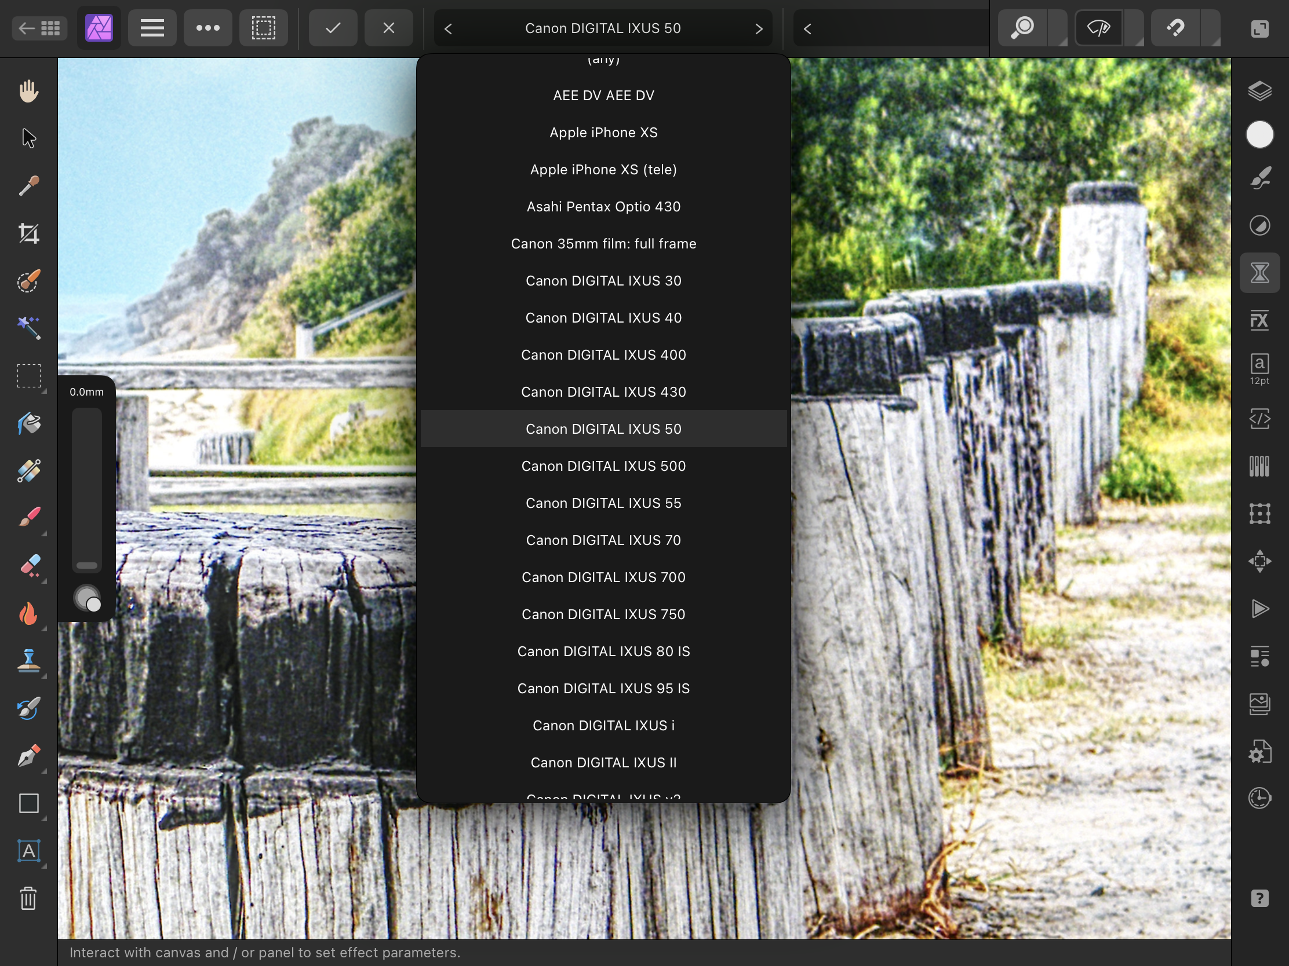Open the Layer FX panel
This screenshot has height=966, width=1289.
[x=1260, y=320]
